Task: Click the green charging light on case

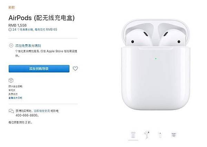Action: pyautogui.click(x=156, y=58)
